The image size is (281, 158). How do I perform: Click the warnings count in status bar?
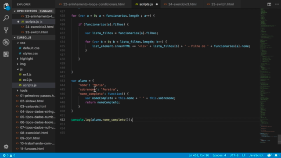(12, 155)
